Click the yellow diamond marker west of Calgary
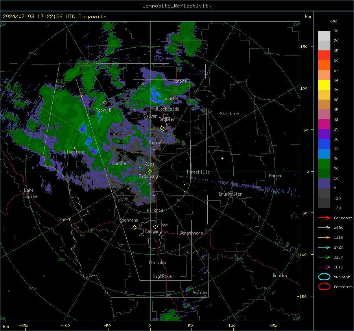 135,227
